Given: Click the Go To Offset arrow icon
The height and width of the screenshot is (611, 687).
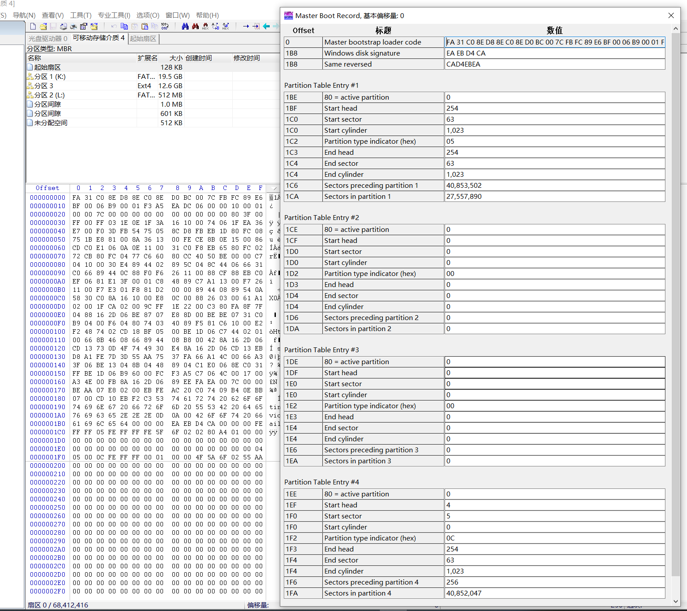Looking at the screenshot, I should [x=246, y=26].
